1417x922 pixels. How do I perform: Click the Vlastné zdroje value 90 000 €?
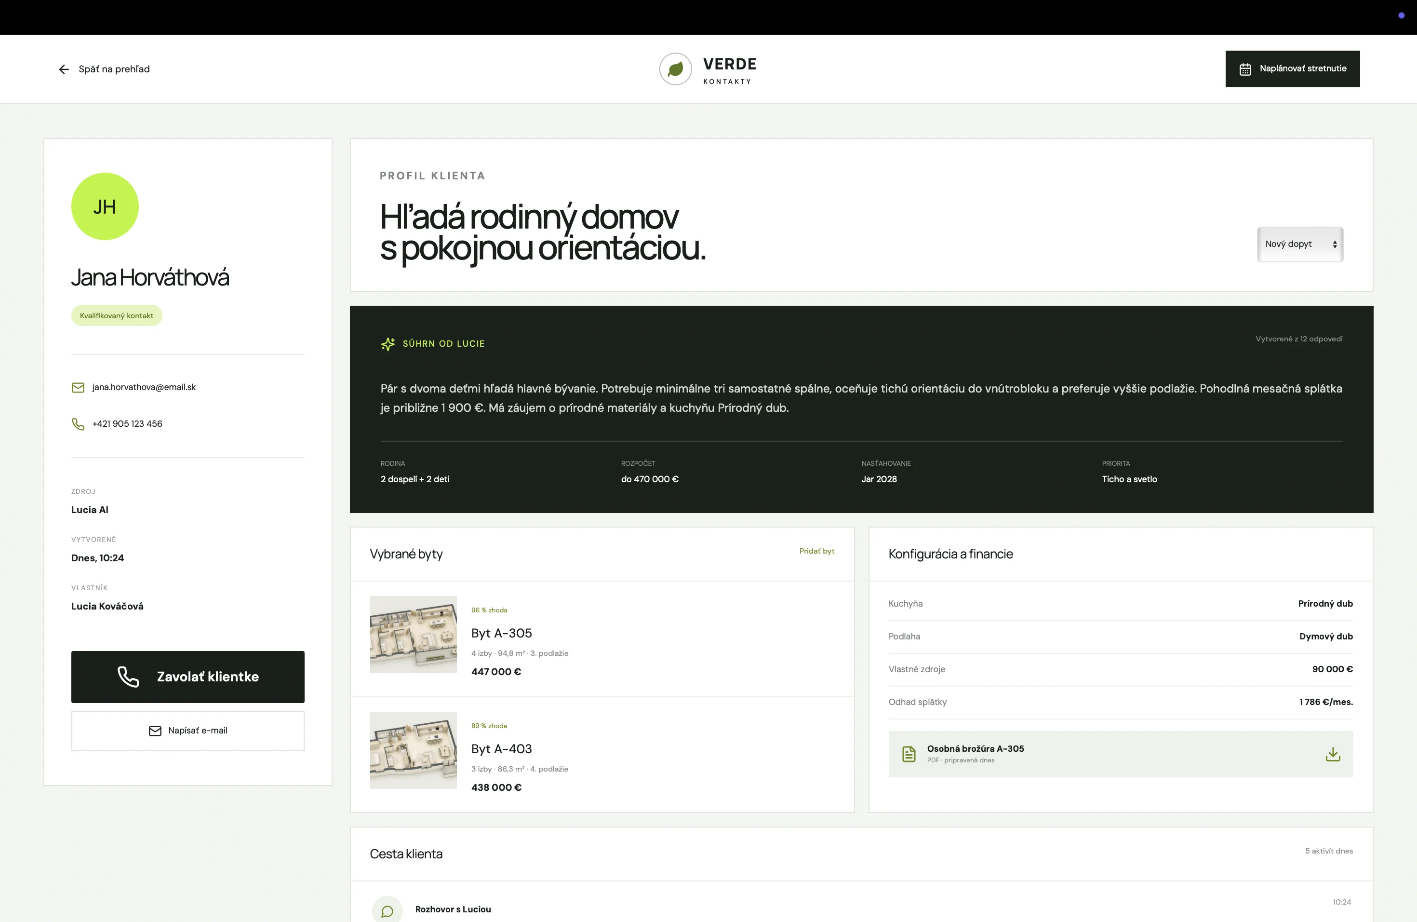click(x=1333, y=669)
